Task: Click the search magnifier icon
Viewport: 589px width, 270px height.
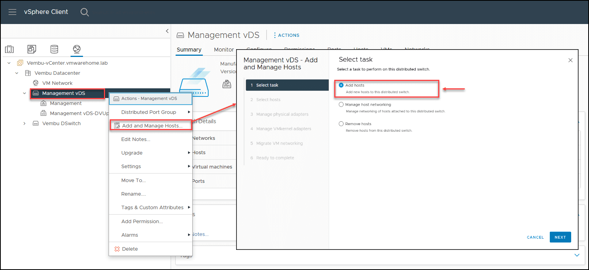Action: click(85, 12)
